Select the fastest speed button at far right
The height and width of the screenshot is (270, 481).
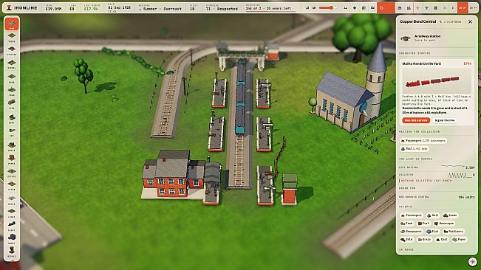(x=473, y=8)
